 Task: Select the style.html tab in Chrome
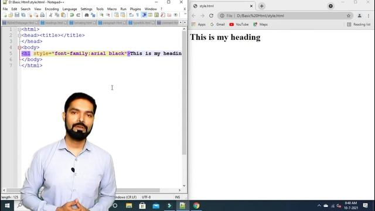pos(223,6)
